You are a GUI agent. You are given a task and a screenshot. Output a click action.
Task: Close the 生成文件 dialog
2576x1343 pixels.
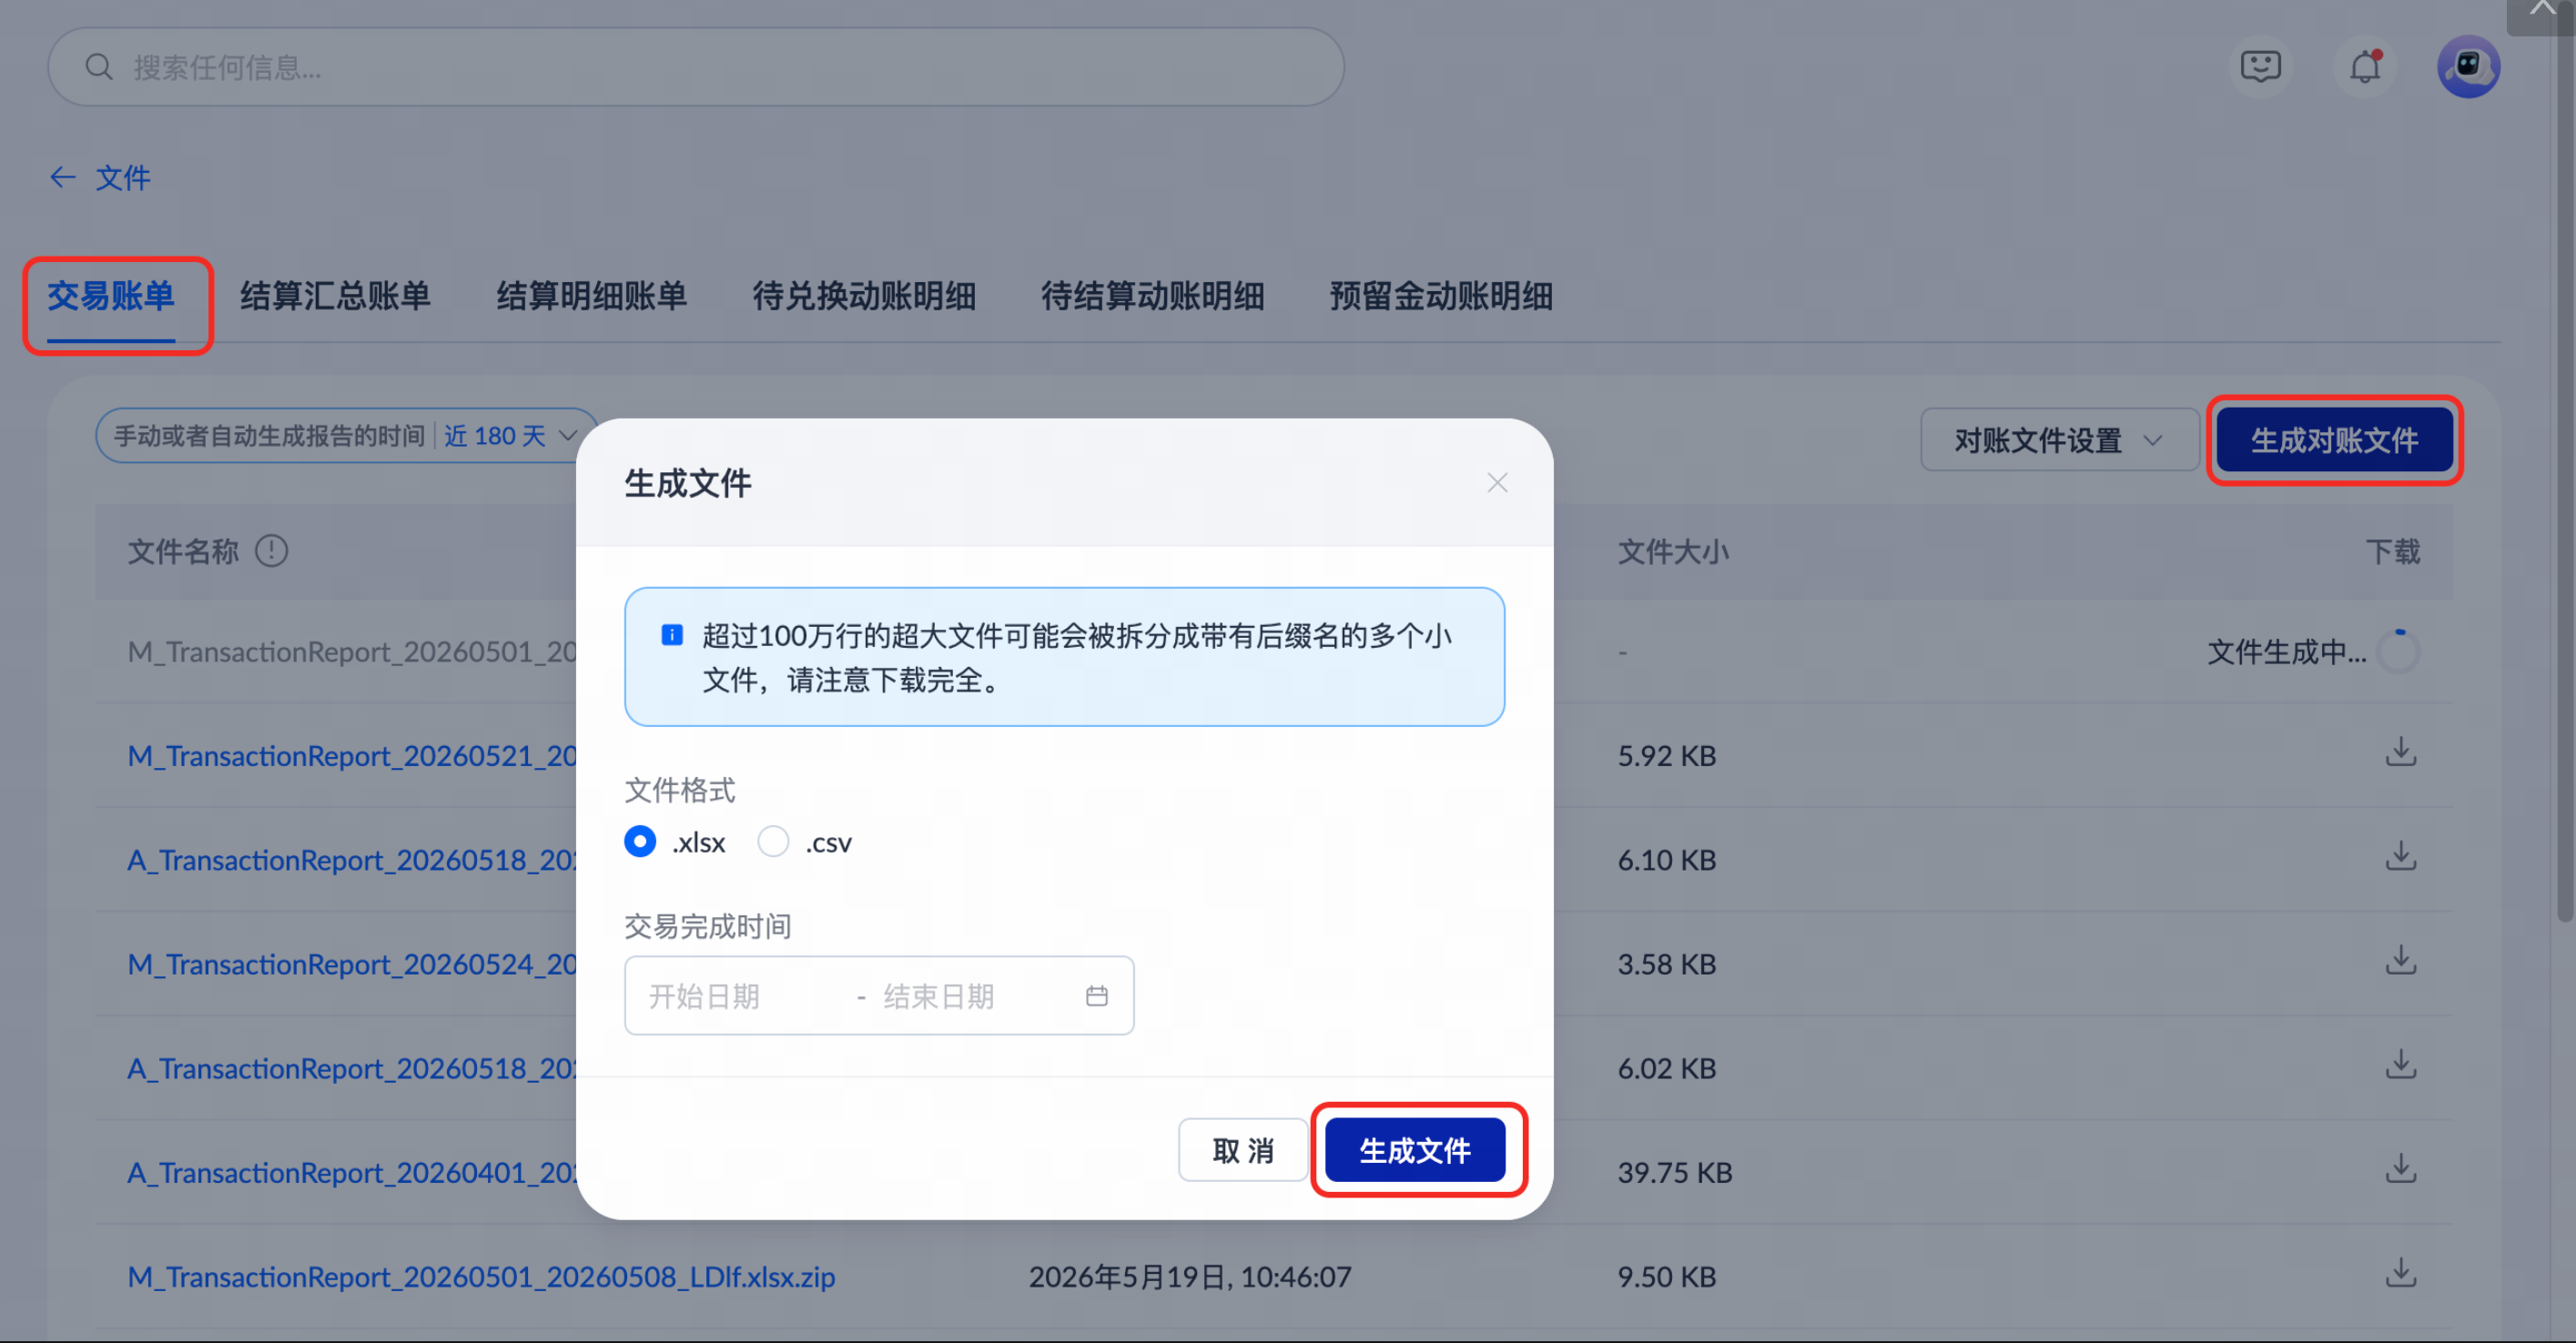[x=1497, y=482]
